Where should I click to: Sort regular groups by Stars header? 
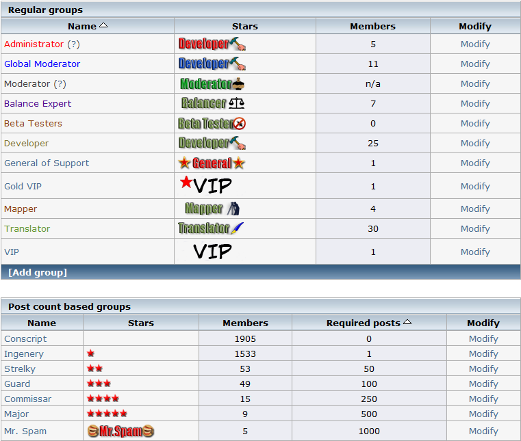(x=245, y=26)
